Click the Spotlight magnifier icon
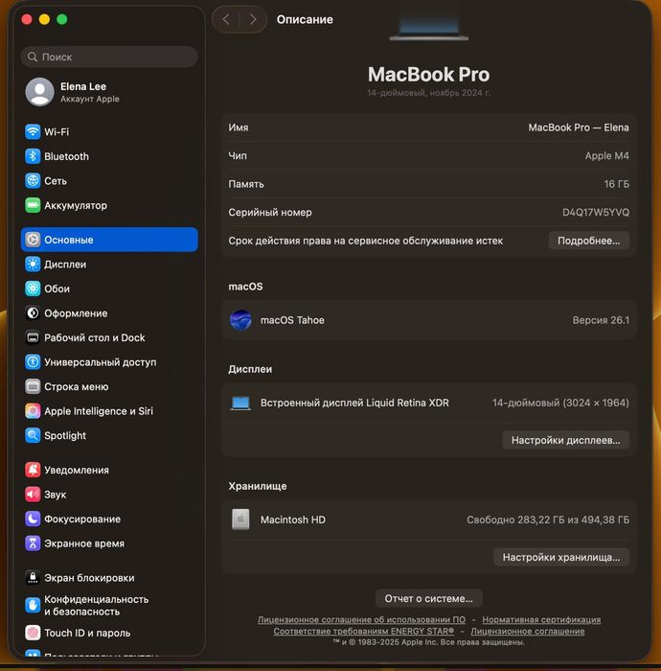The width and height of the screenshot is (661, 671). (33, 435)
